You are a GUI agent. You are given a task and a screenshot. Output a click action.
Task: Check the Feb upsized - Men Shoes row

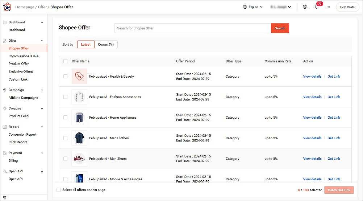pyautogui.click(x=66, y=159)
